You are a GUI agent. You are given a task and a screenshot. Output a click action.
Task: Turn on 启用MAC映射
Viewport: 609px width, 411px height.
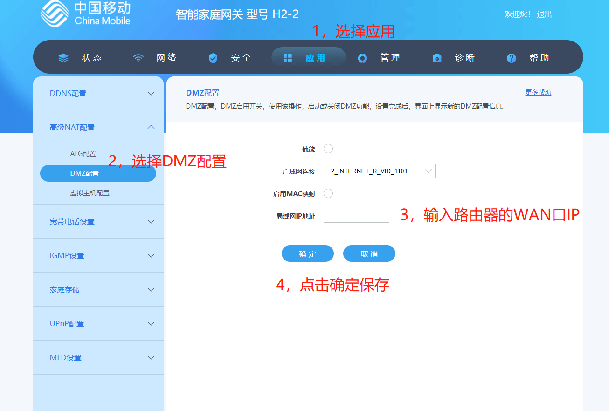click(328, 193)
